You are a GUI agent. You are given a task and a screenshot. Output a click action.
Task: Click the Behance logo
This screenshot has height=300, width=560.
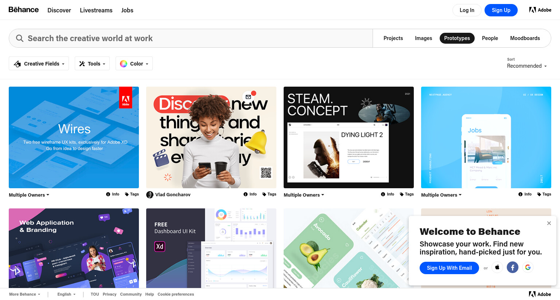point(24,10)
